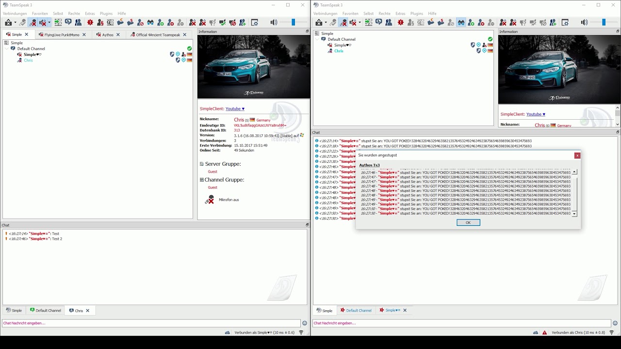Open the chat bubble icon in left toolbar
This screenshot has width=621, height=349.
point(68,22)
